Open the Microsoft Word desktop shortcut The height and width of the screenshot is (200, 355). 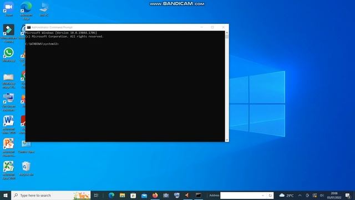[9, 124]
